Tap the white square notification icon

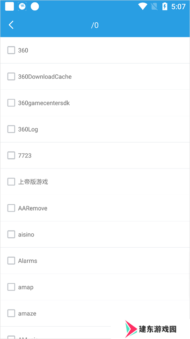point(9,6)
